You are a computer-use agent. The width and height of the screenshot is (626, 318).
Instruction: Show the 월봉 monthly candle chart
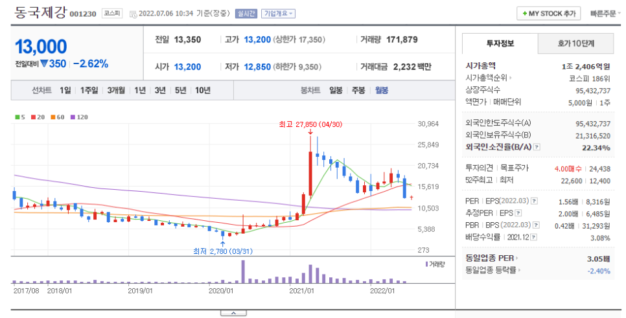(382, 91)
